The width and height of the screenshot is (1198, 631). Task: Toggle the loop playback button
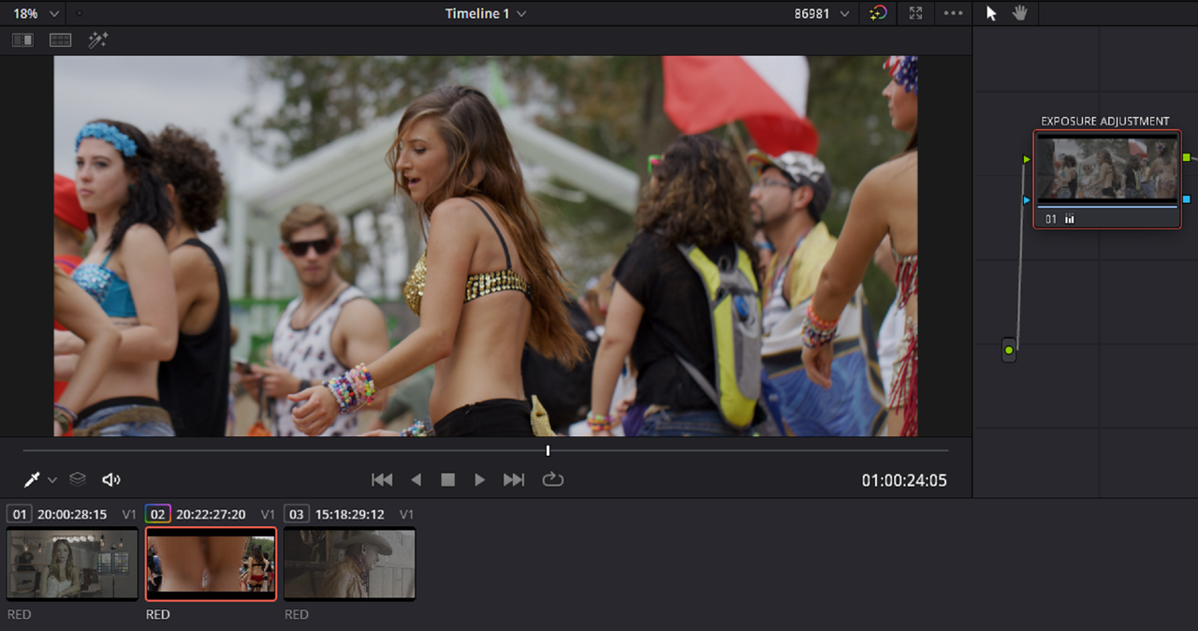(x=552, y=479)
